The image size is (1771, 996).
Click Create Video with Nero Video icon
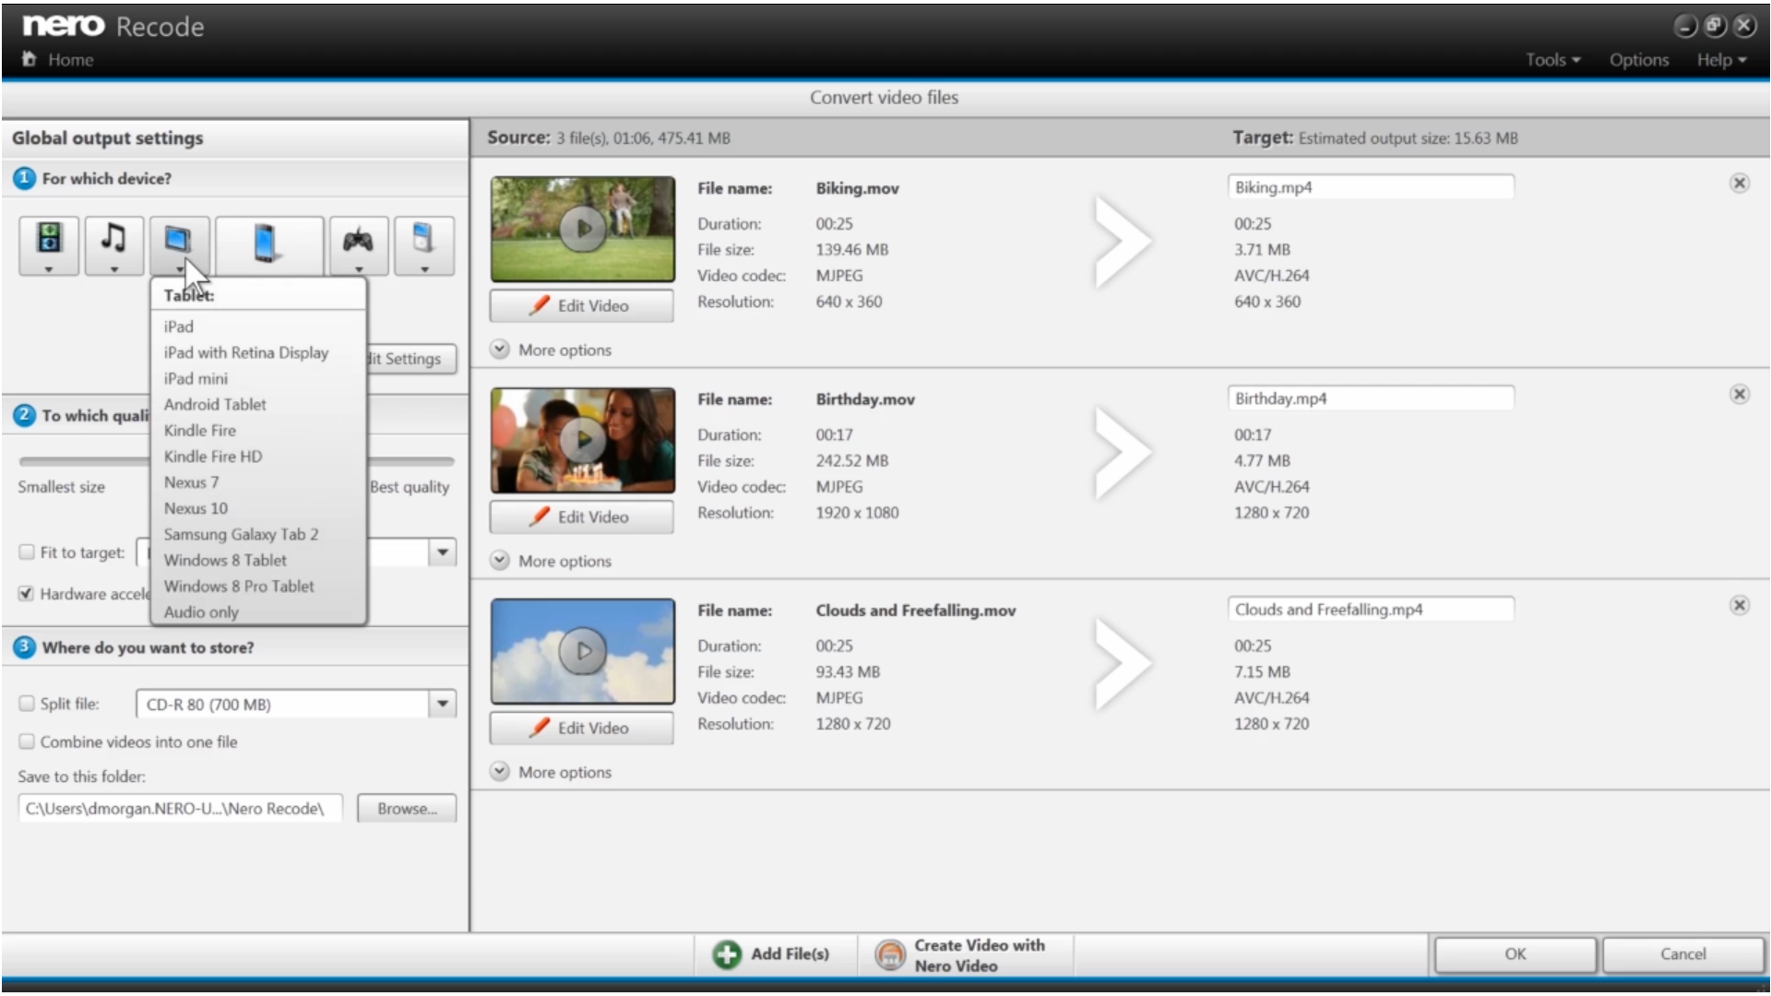tap(890, 954)
